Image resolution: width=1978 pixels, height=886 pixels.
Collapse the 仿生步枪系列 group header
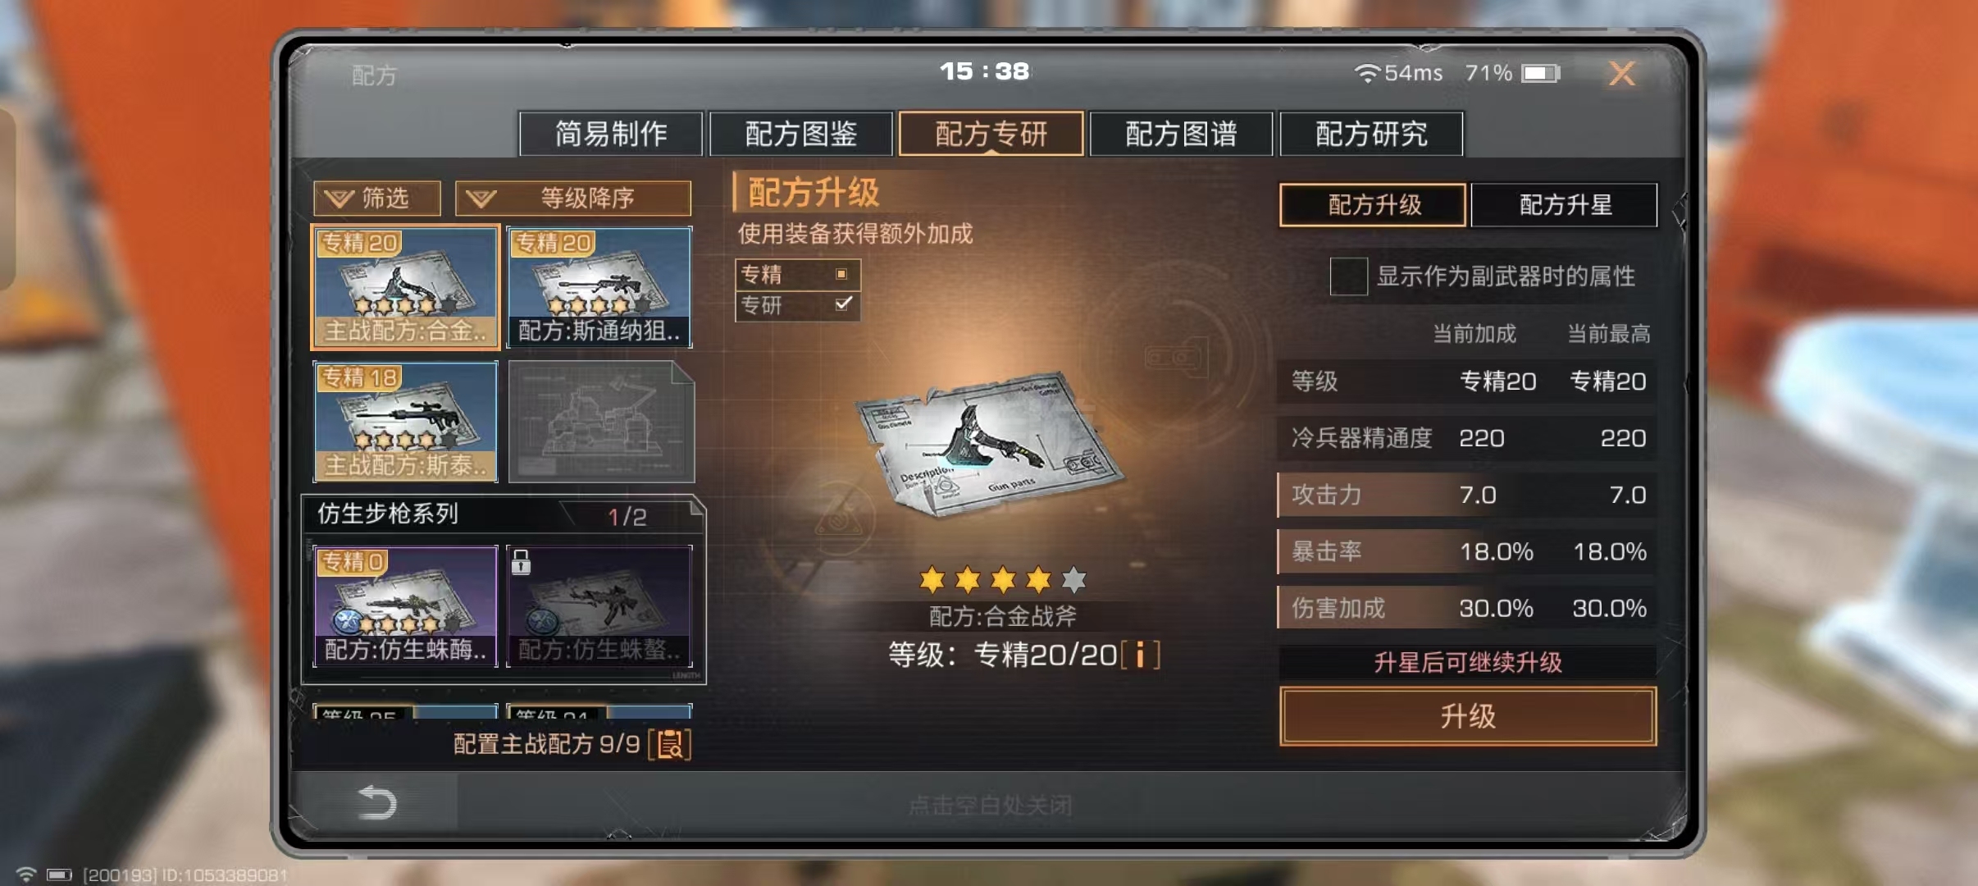pyautogui.click(x=503, y=514)
